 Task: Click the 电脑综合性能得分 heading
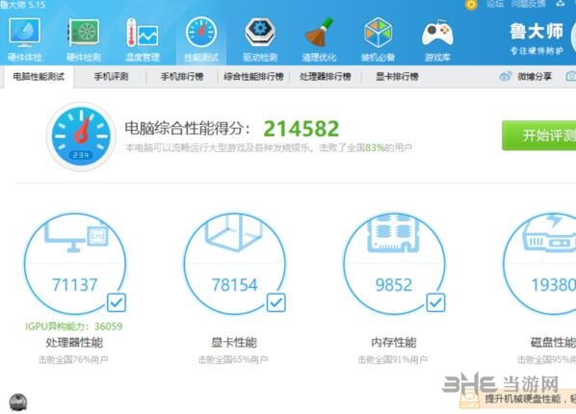(x=188, y=128)
